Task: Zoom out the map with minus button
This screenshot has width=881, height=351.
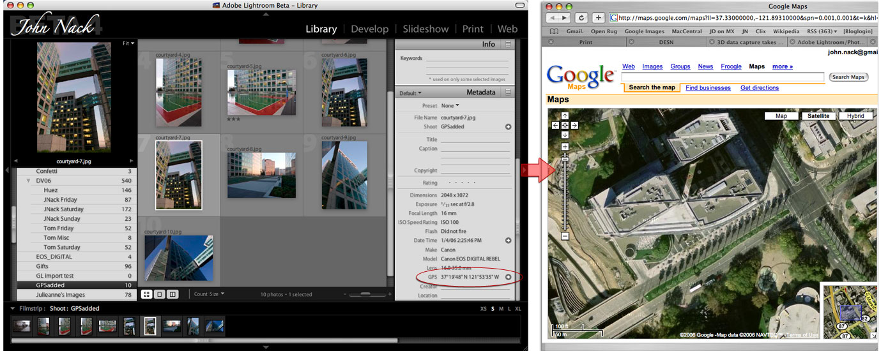Action: click(x=565, y=236)
